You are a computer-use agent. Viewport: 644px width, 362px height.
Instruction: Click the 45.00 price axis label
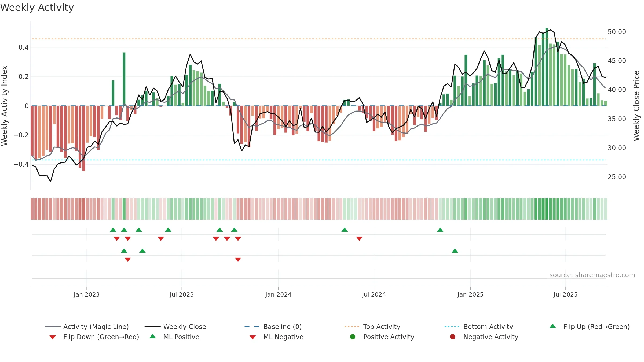click(x=617, y=61)
